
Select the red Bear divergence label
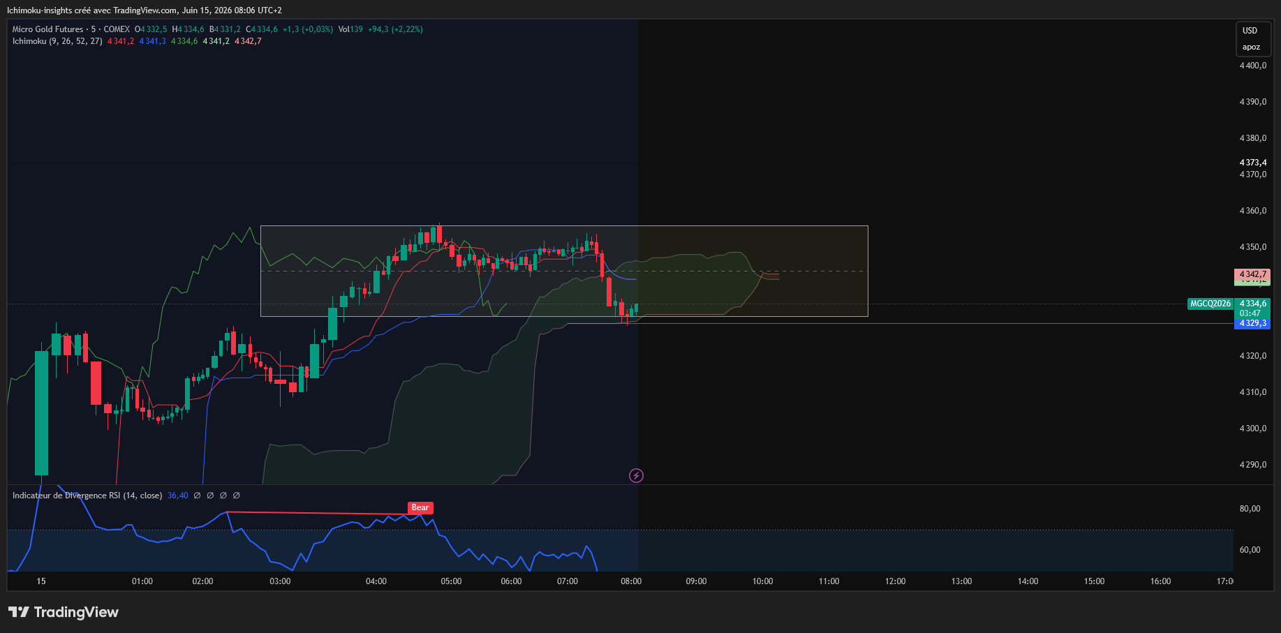[x=420, y=508]
